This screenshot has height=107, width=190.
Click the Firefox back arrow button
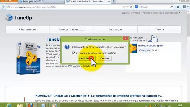pyautogui.click(x=4, y=7)
